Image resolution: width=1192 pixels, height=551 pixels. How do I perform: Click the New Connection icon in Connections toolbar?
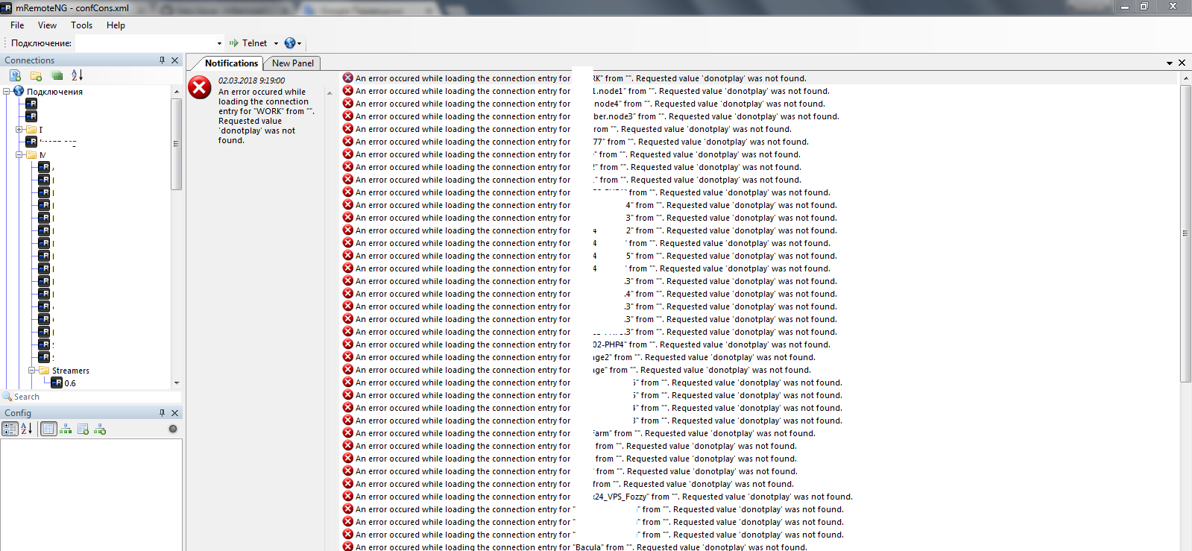(x=15, y=75)
